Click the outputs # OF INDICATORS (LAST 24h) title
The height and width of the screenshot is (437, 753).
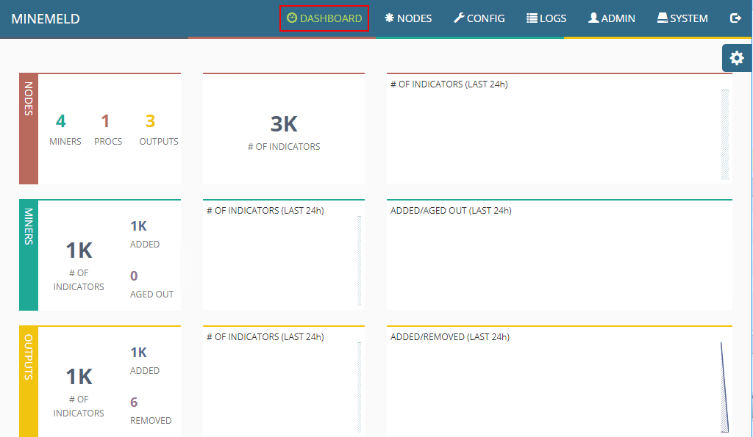265,336
